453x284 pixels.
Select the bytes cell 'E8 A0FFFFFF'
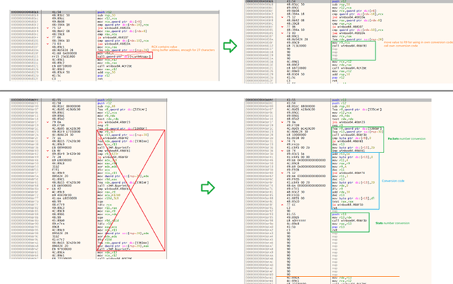pyautogui.click(x=296, y=220)
